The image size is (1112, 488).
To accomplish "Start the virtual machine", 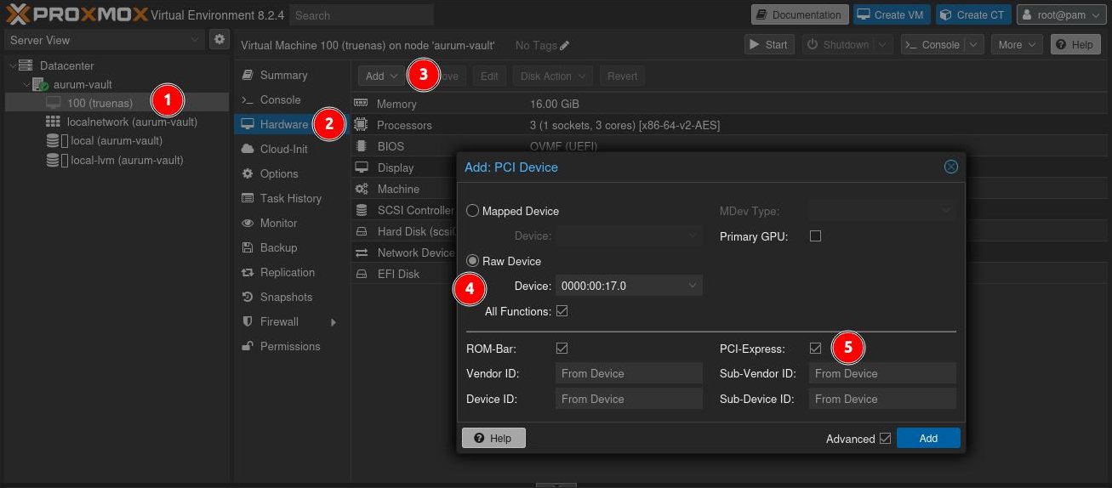I will [769, 44].
